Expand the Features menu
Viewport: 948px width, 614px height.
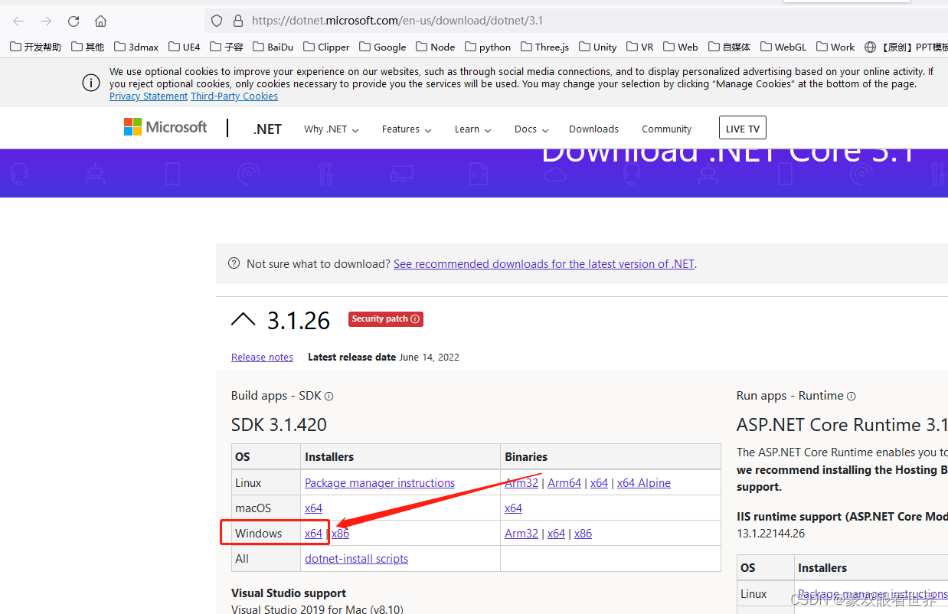(407, 129)
